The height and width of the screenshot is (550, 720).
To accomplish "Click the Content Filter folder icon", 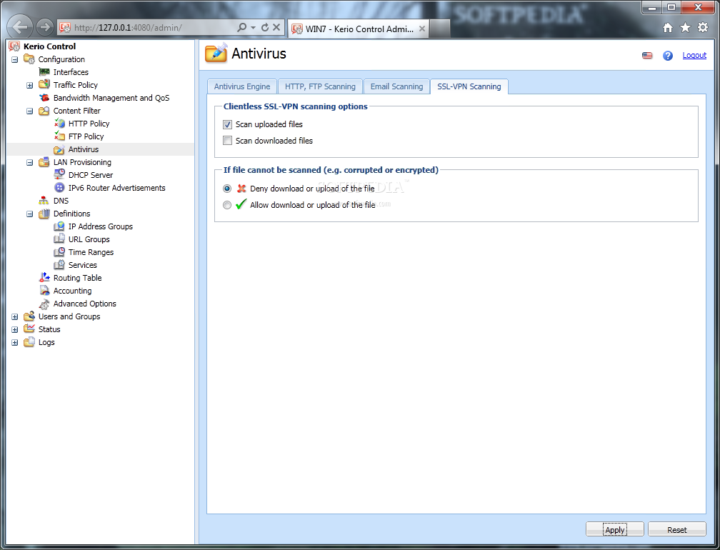I will (x=44, y=111).
